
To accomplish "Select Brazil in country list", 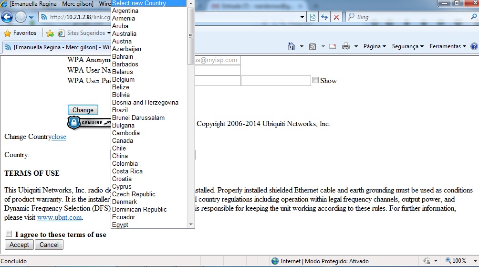I will pos(149,110).
